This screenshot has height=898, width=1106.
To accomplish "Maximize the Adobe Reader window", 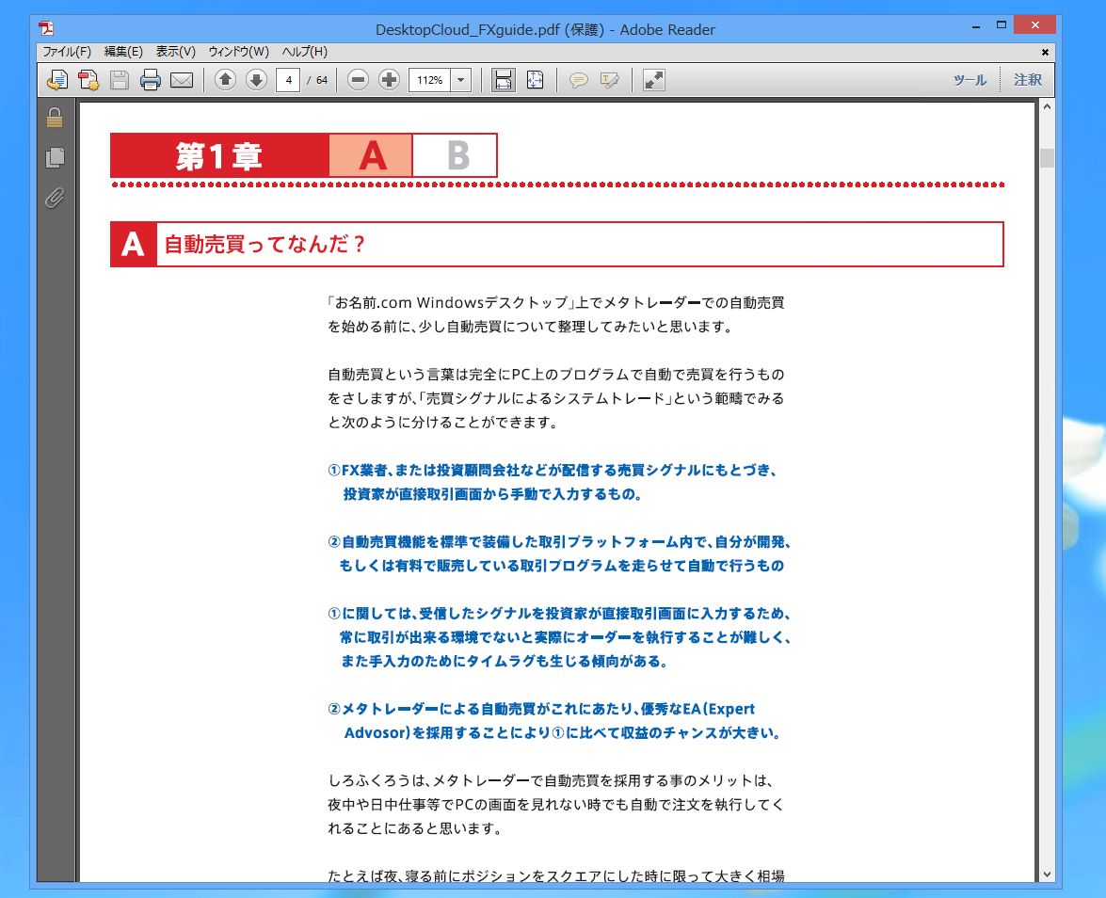I will 1001,25.
